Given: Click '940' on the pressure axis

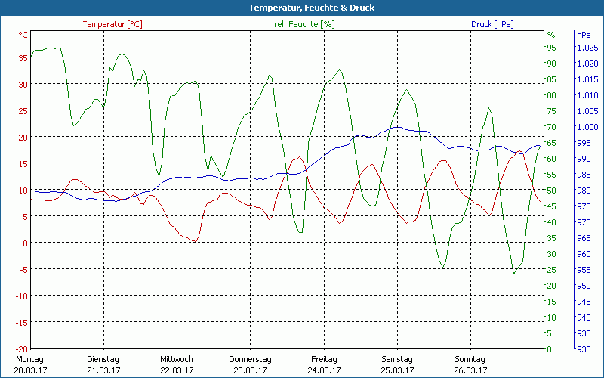Looking at the screenshot, I should coord(584,318).
